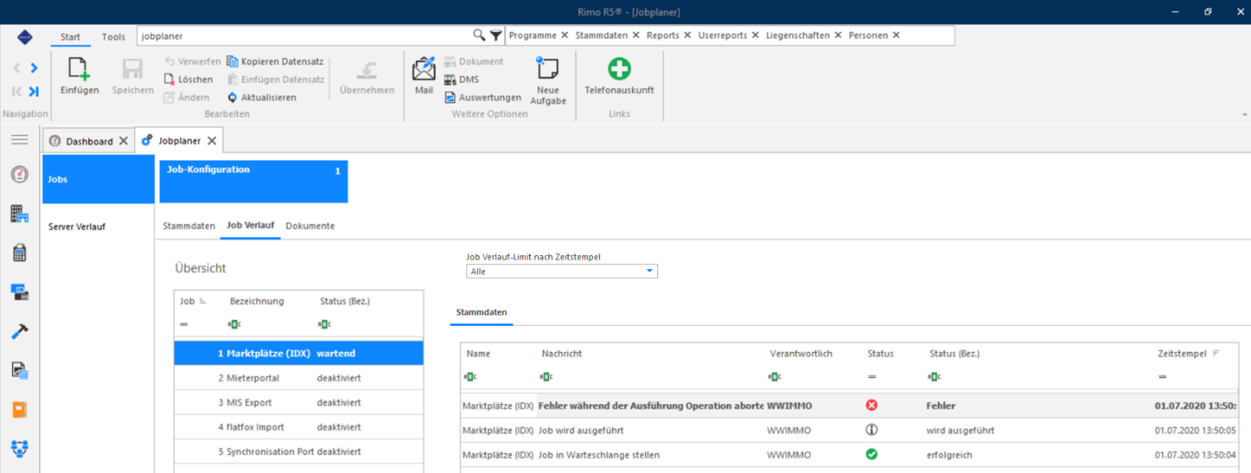The width and height of the screenshot is (1251, 473).
Task: Click the Job in Warteschlange stellen row
Action: click(848, 455)
